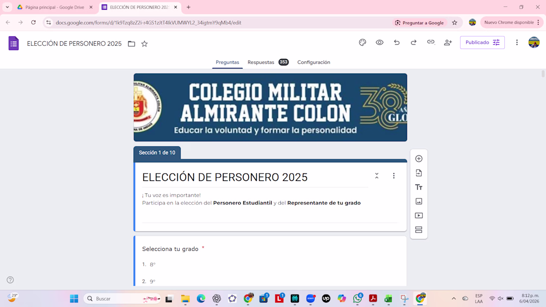Edit the form description text

click(x=252, y=199)
